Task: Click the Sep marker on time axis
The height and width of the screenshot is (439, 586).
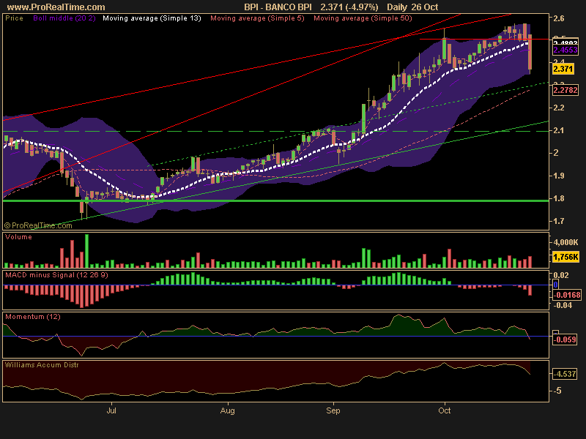Action: 333,413
